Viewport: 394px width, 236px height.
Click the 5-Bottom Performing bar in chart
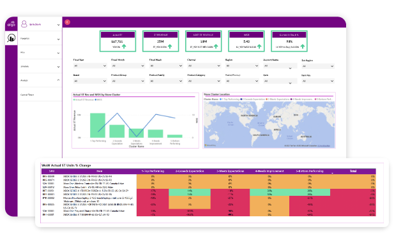click(x=175, y=136)
